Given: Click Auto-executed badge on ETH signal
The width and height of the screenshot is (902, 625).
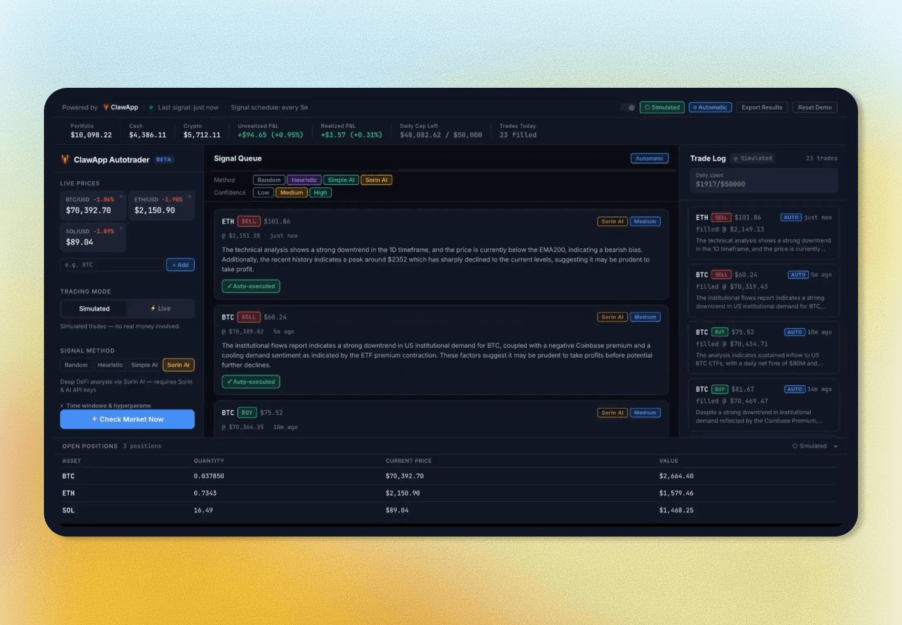Looking at the screenshot, I should 251,286.
